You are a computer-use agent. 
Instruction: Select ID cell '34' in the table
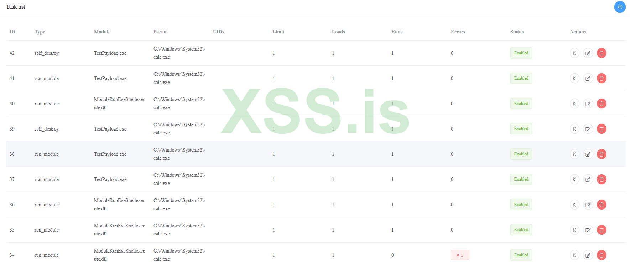[12, 255]
